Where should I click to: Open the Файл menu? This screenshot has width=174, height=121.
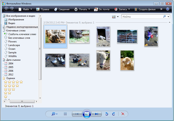pos(24,9)
